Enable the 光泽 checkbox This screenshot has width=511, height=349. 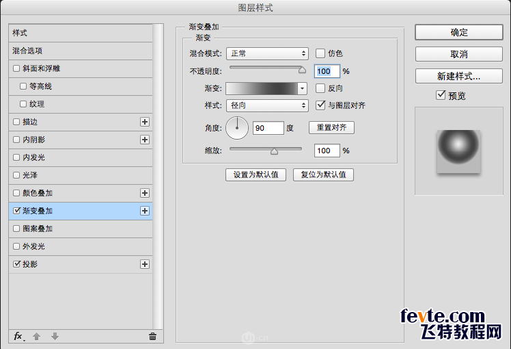(16, 175)
